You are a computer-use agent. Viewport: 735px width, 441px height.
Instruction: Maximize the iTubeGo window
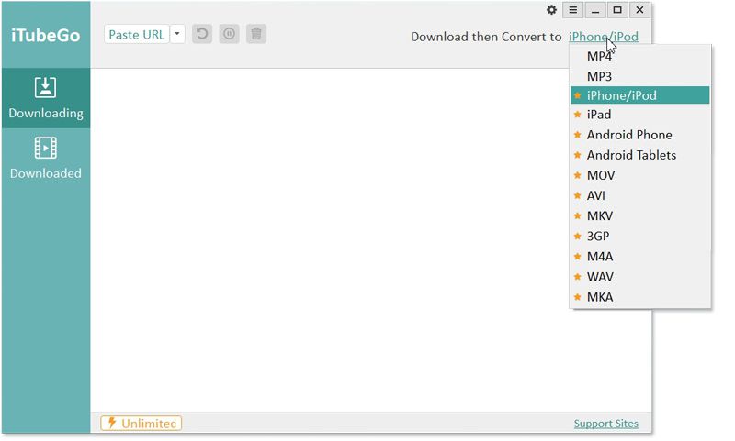pos(617,10)
